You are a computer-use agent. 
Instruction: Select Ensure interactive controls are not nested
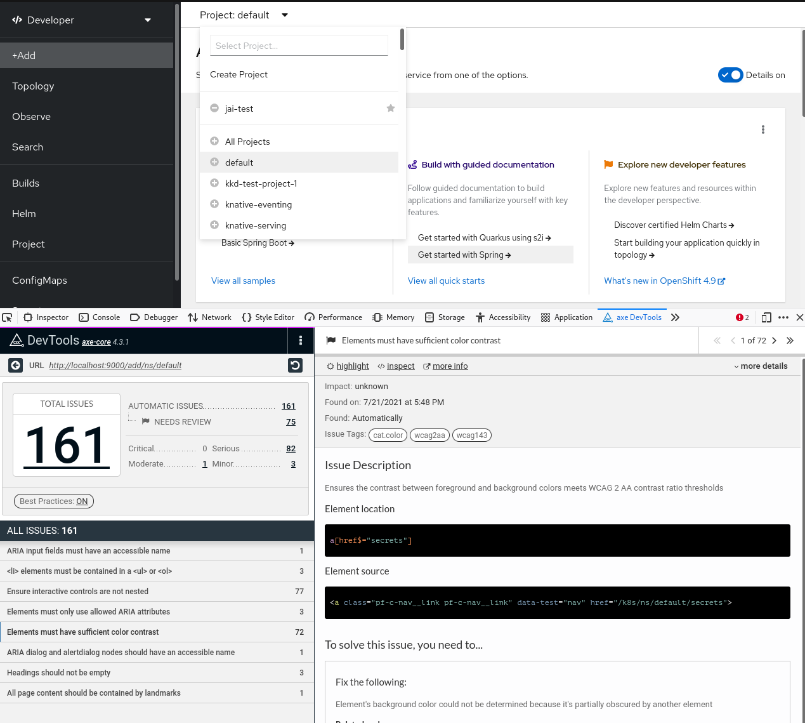157,592
